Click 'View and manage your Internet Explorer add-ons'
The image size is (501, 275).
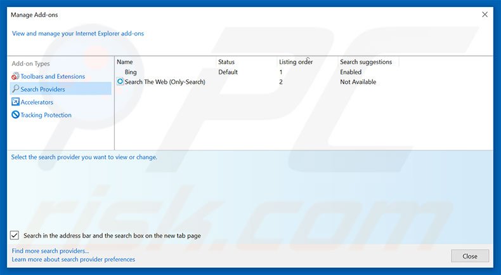78,33
